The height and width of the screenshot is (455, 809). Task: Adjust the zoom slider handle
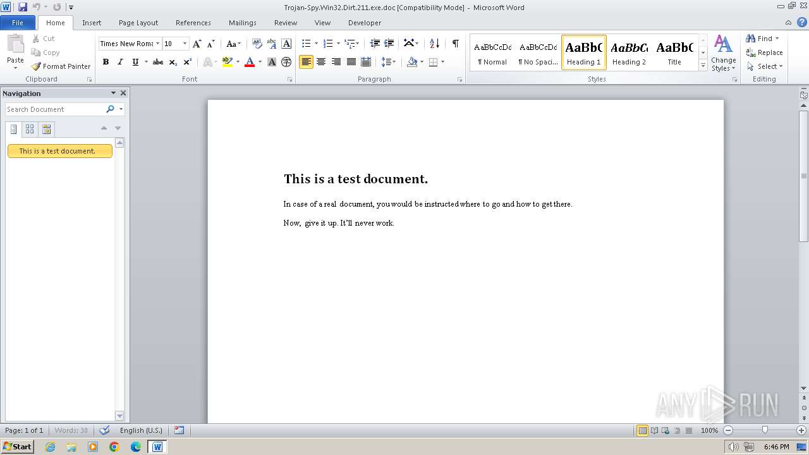(765, 430)
